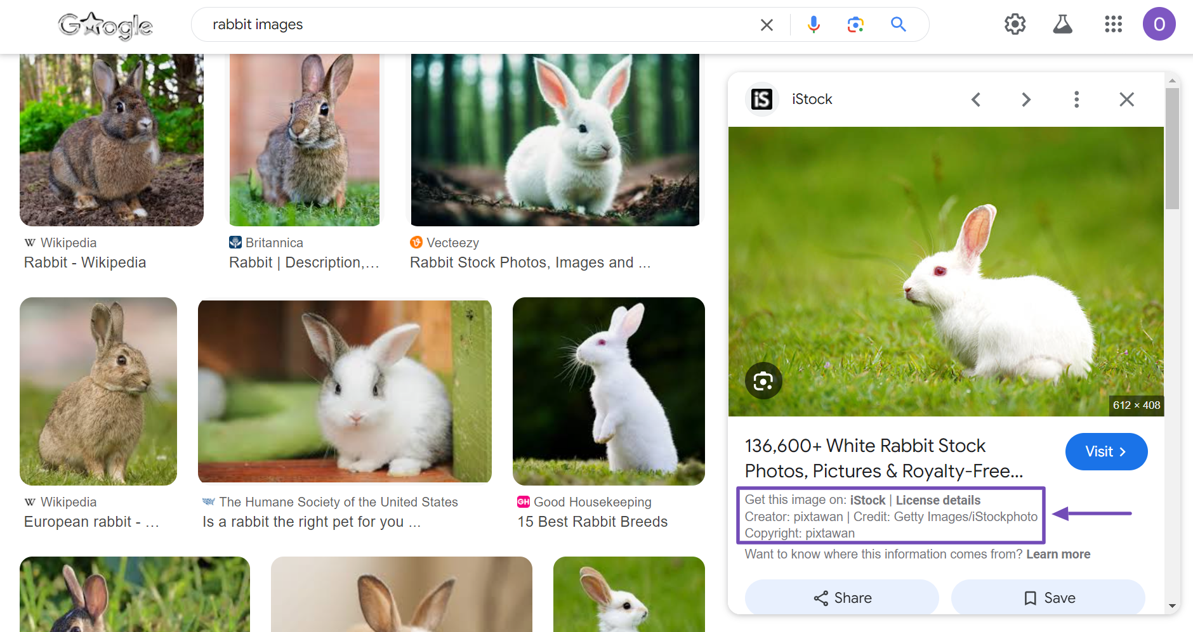Open the Vecteezy white rabbit thumbnail

(x=555, y=139)
